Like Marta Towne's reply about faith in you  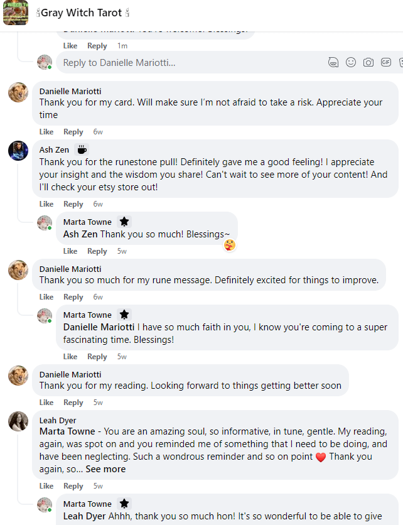(70, 357)
